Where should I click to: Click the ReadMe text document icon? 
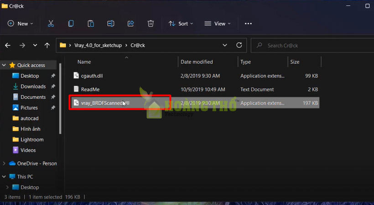pos(76,89)
